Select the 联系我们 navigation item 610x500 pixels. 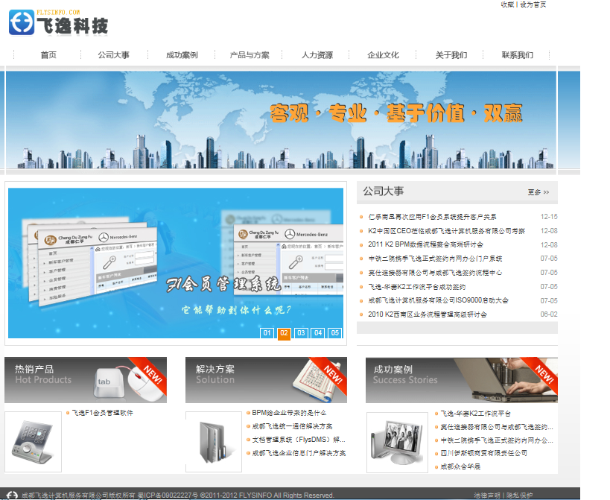click(517, 55)
